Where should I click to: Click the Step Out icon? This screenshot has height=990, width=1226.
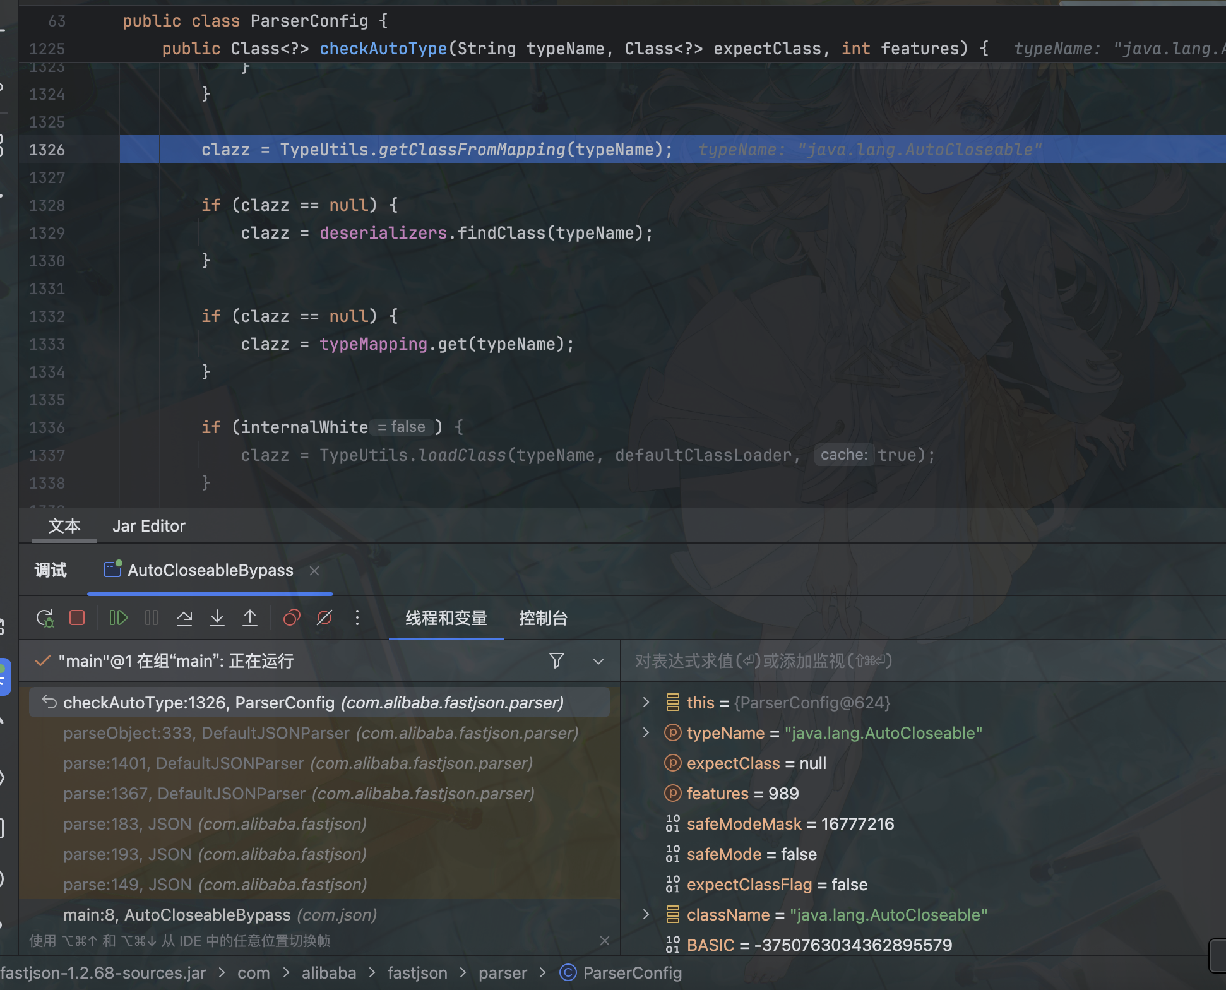point(250,617)
